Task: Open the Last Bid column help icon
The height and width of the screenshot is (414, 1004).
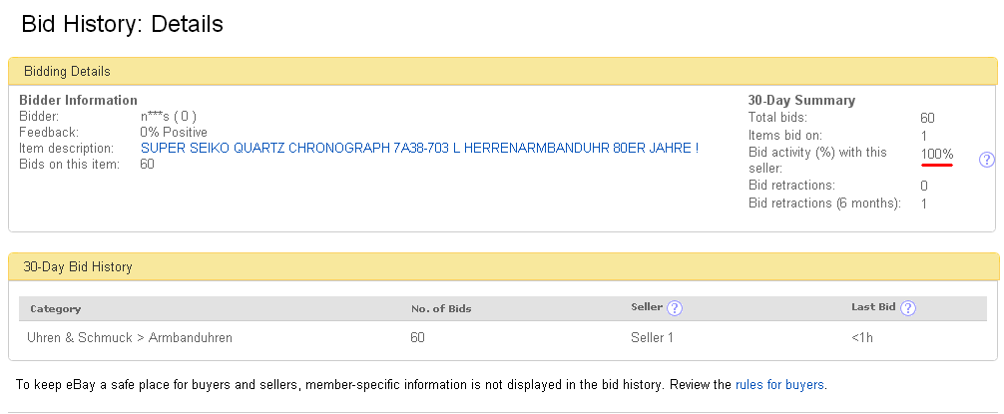Action: click(908, 308)
